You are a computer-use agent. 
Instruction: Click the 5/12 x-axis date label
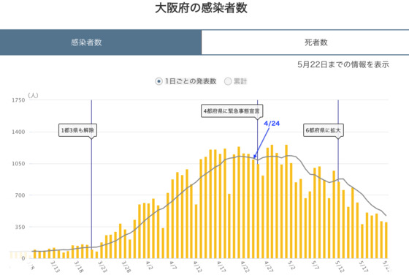tap(340, 266)
